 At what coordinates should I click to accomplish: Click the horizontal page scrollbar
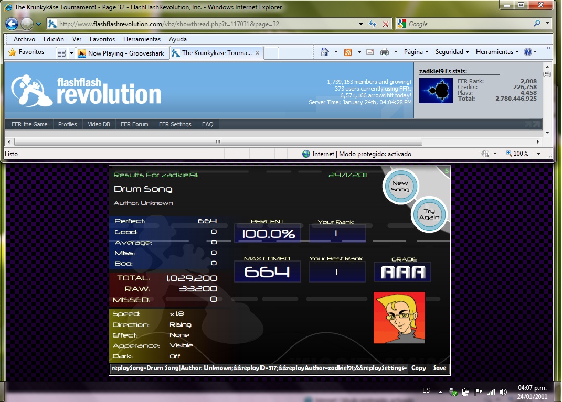(218, 142)
